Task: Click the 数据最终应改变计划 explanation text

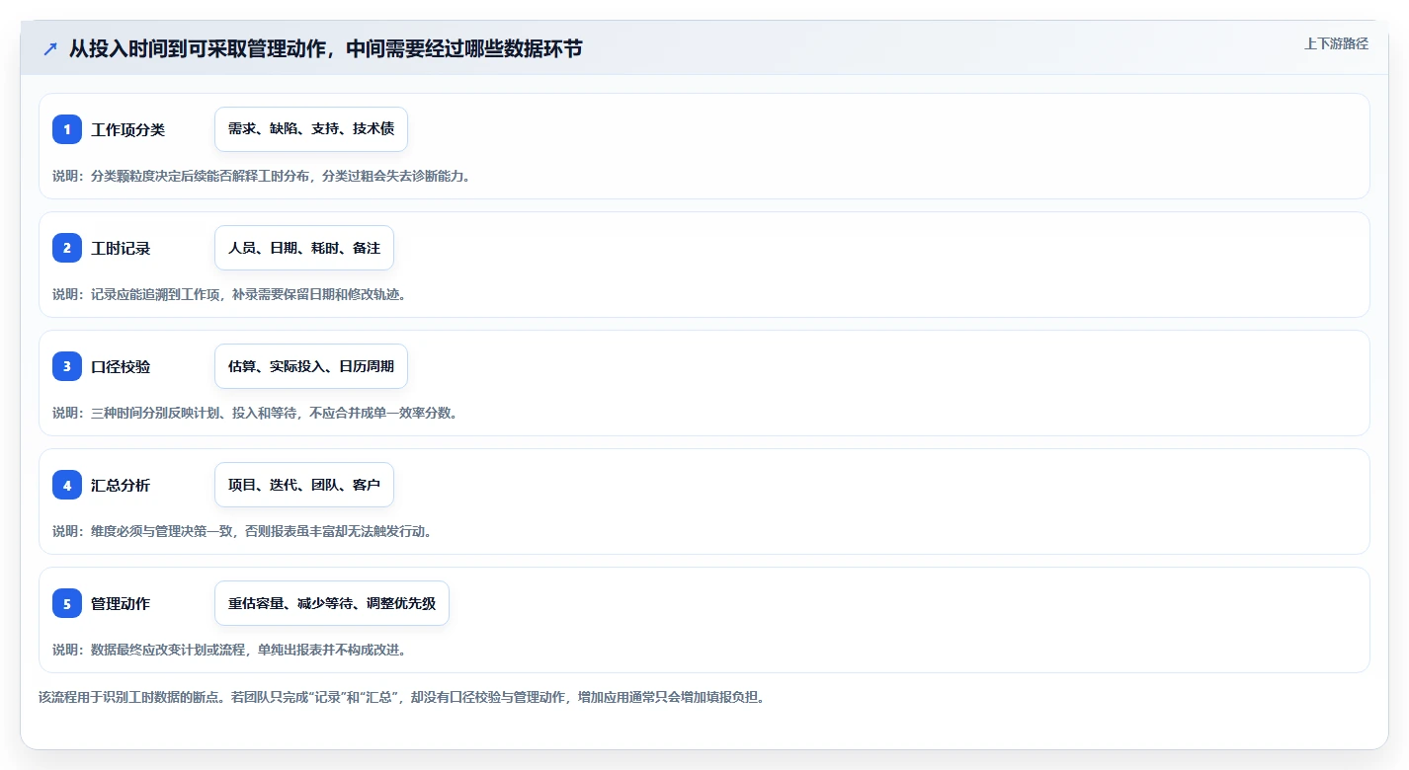Action: [x=229, y=650]
